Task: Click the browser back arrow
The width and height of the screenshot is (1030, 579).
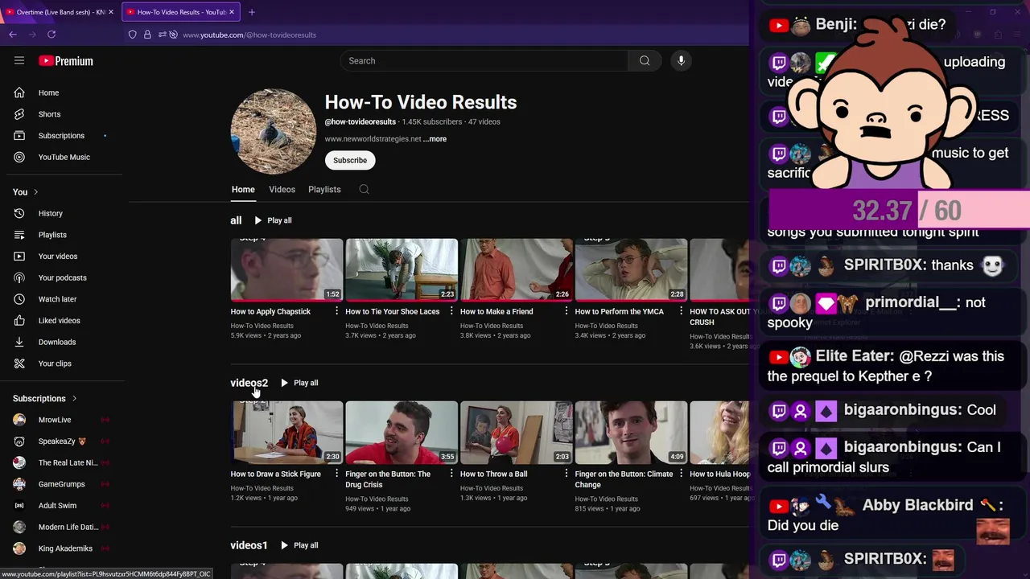Action: (13, 35)
